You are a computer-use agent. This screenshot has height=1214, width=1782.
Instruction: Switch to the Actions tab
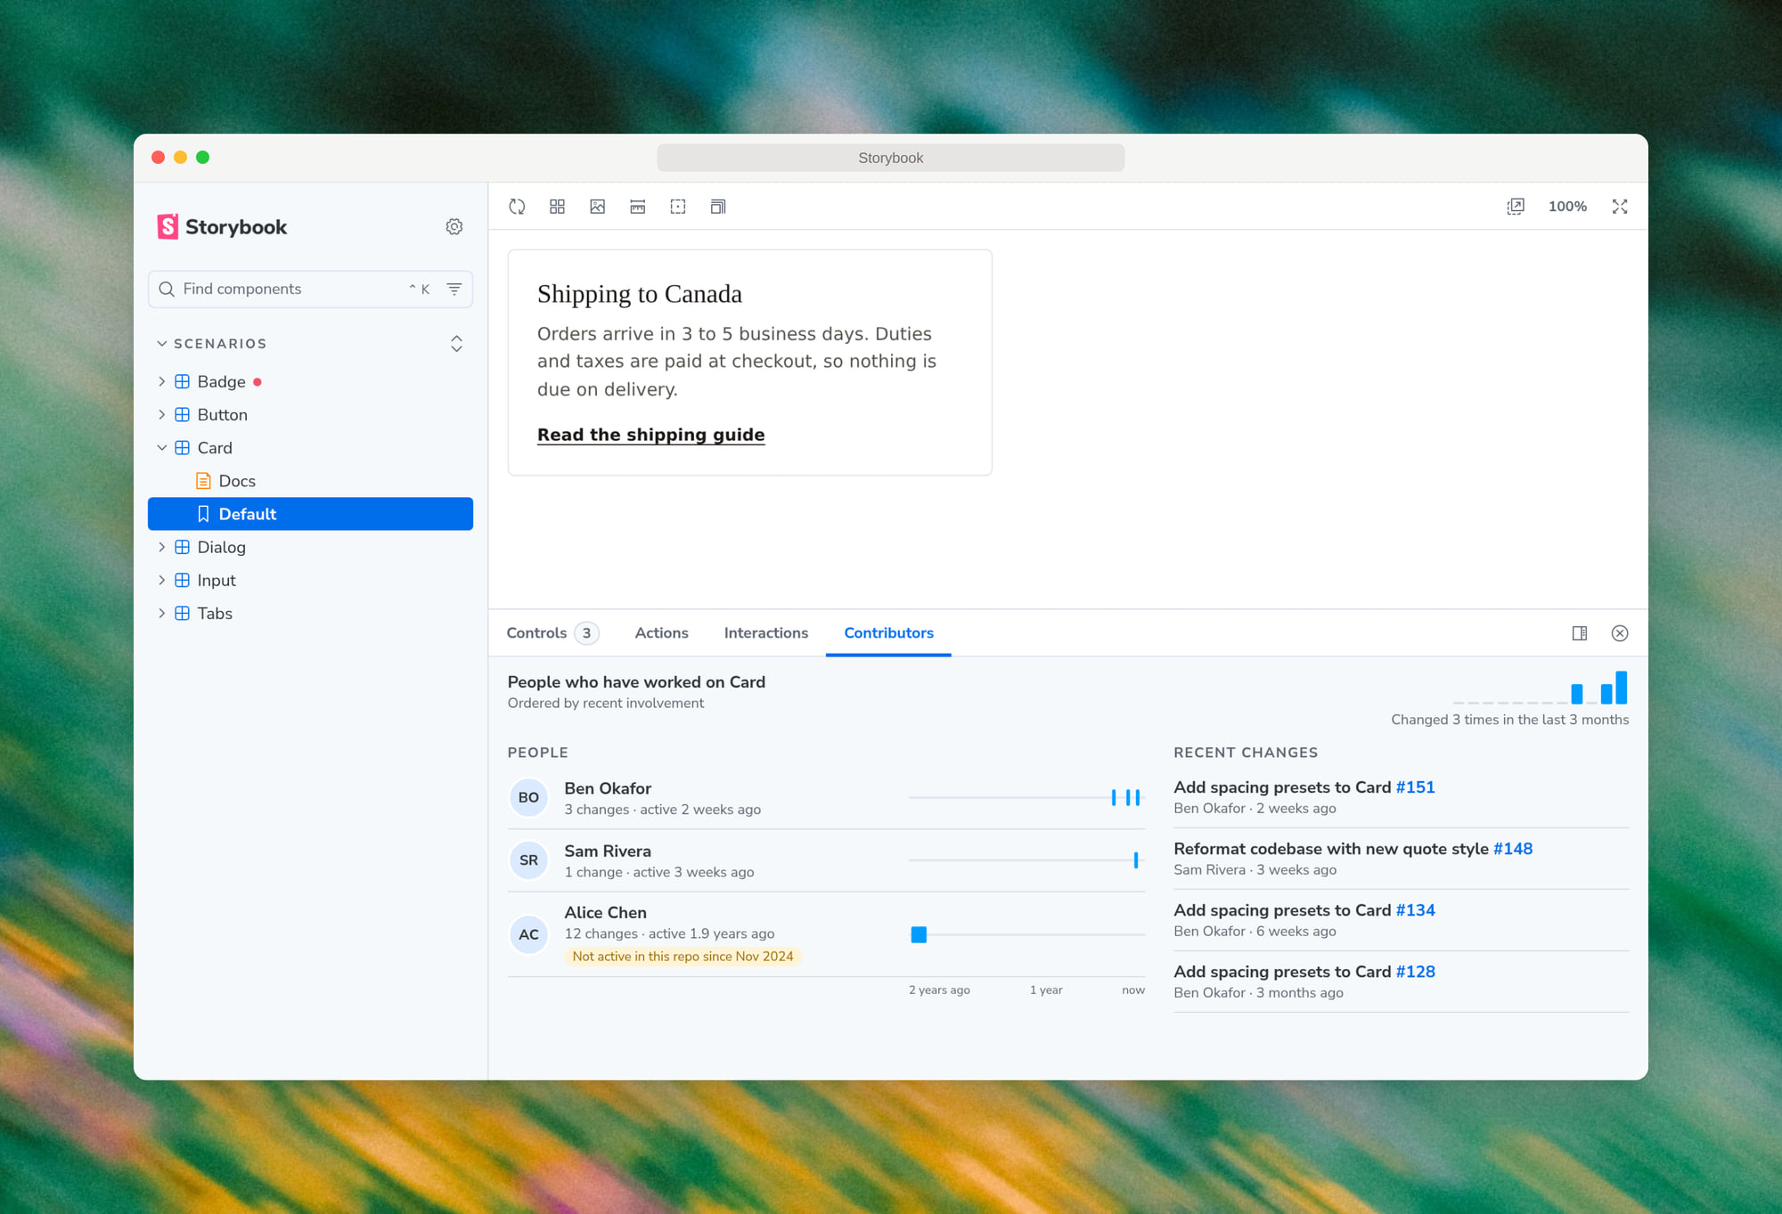coord(661,633)
